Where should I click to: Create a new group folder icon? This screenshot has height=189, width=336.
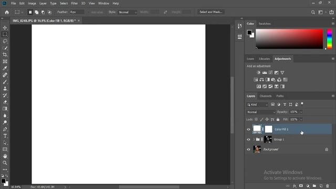[314, 186]
